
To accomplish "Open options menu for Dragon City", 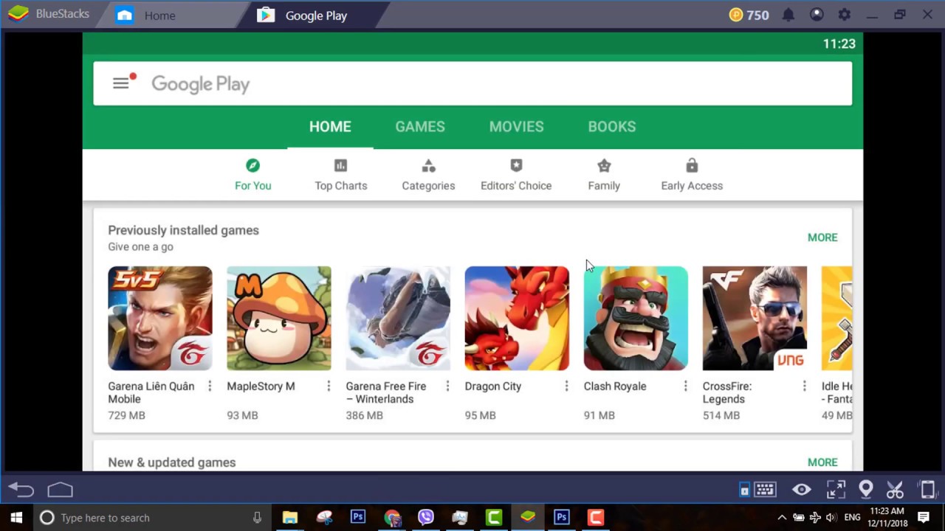I will tap(566, 386).
